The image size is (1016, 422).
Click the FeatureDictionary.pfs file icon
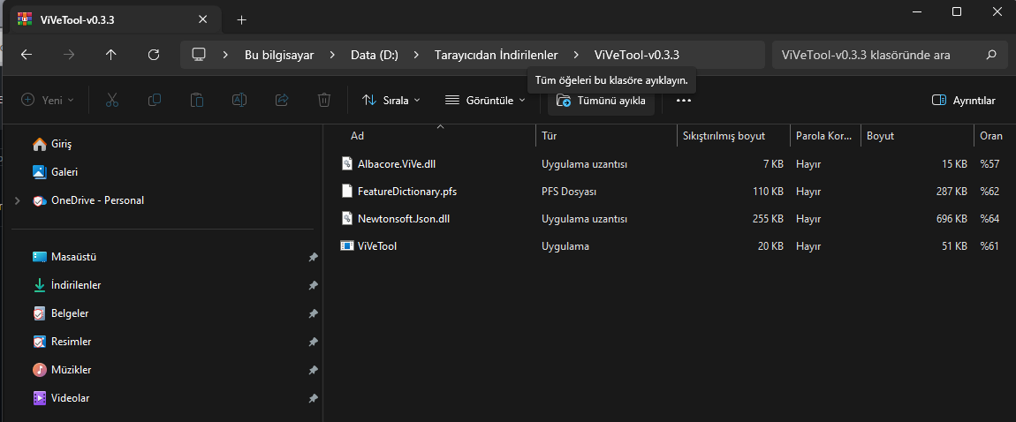(348, 191)
